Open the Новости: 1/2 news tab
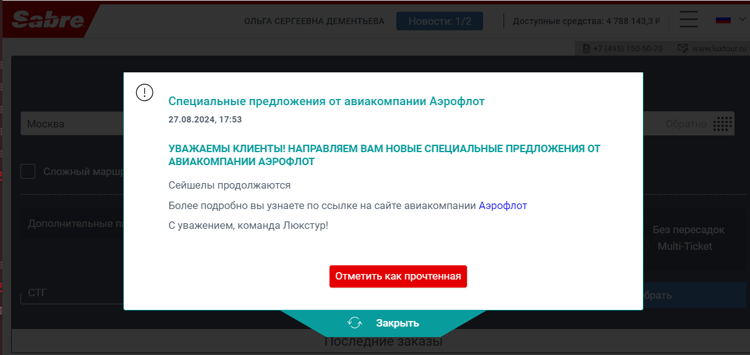This screenshot has width=750, height=355. [x=440, y=21]
